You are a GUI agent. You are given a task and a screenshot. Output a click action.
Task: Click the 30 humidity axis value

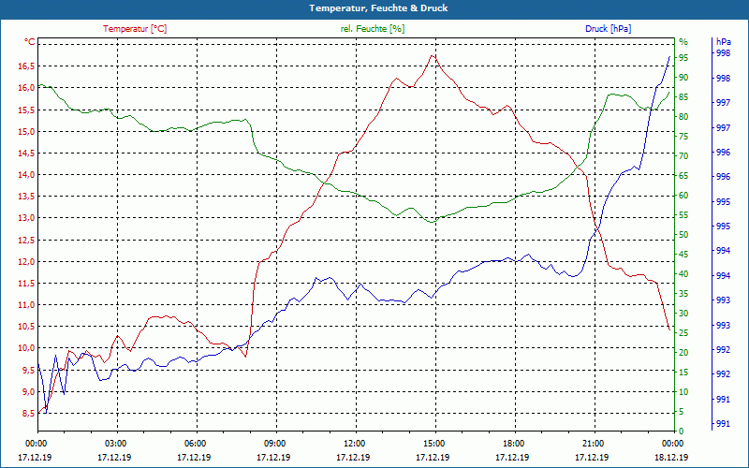click(x=683, y=314)
